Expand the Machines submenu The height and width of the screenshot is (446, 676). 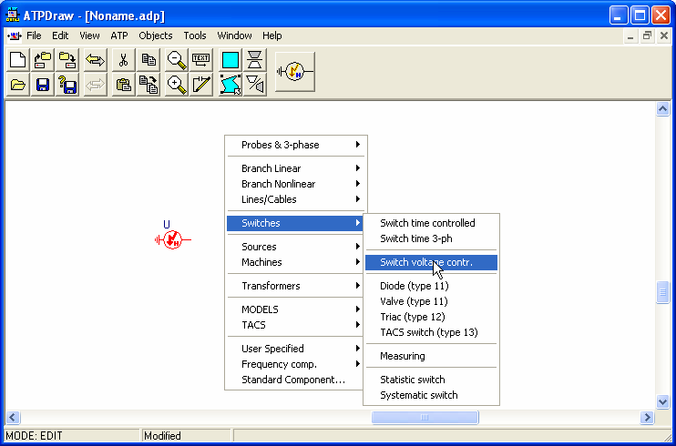(x=296, y=262)
